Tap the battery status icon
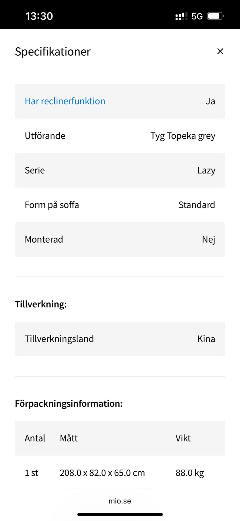 215,16
